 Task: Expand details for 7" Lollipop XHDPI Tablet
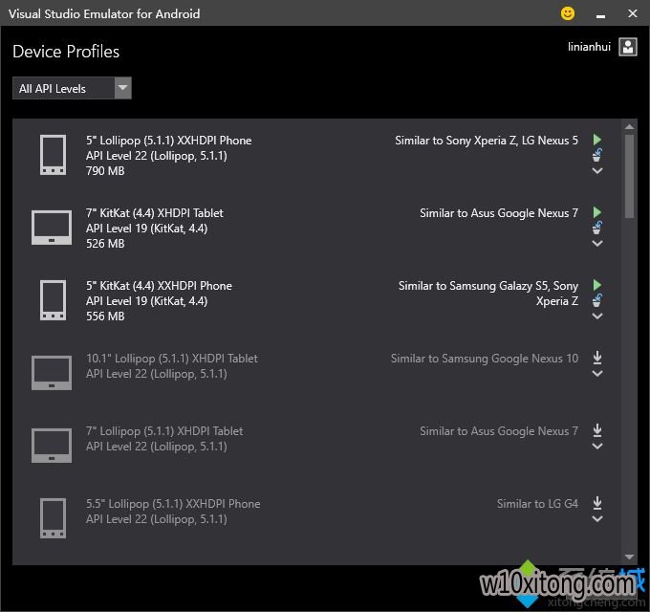click(596, 447)
